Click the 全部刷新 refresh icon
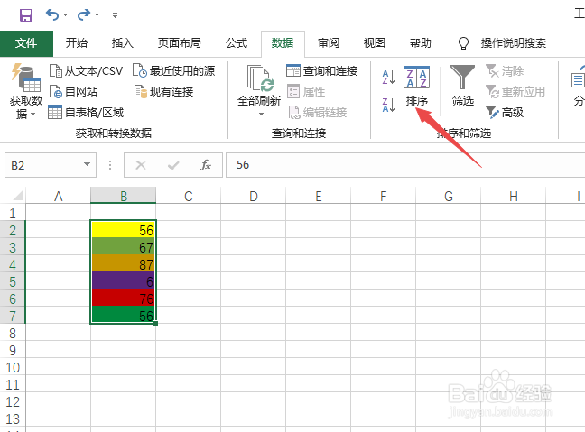This screenshot has height=432, width=585. 260,78
